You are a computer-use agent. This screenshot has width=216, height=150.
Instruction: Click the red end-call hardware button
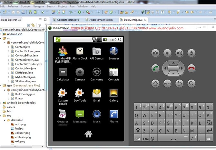point(191,68)
